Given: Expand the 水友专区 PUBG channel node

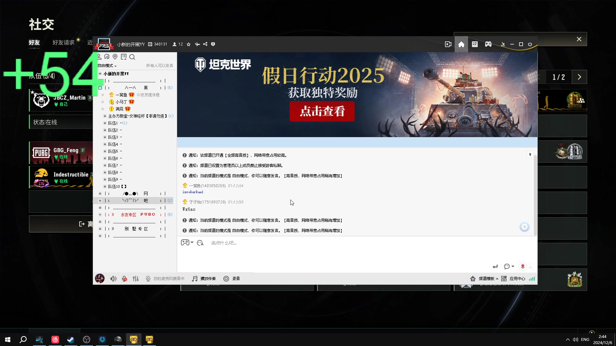Looking at the screenshot, I should tap(100, 215).
